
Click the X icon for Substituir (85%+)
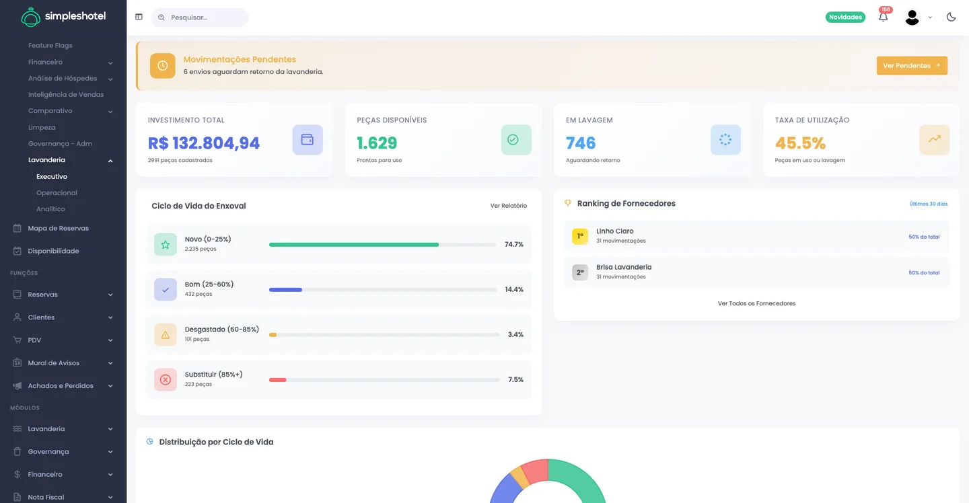166,380
